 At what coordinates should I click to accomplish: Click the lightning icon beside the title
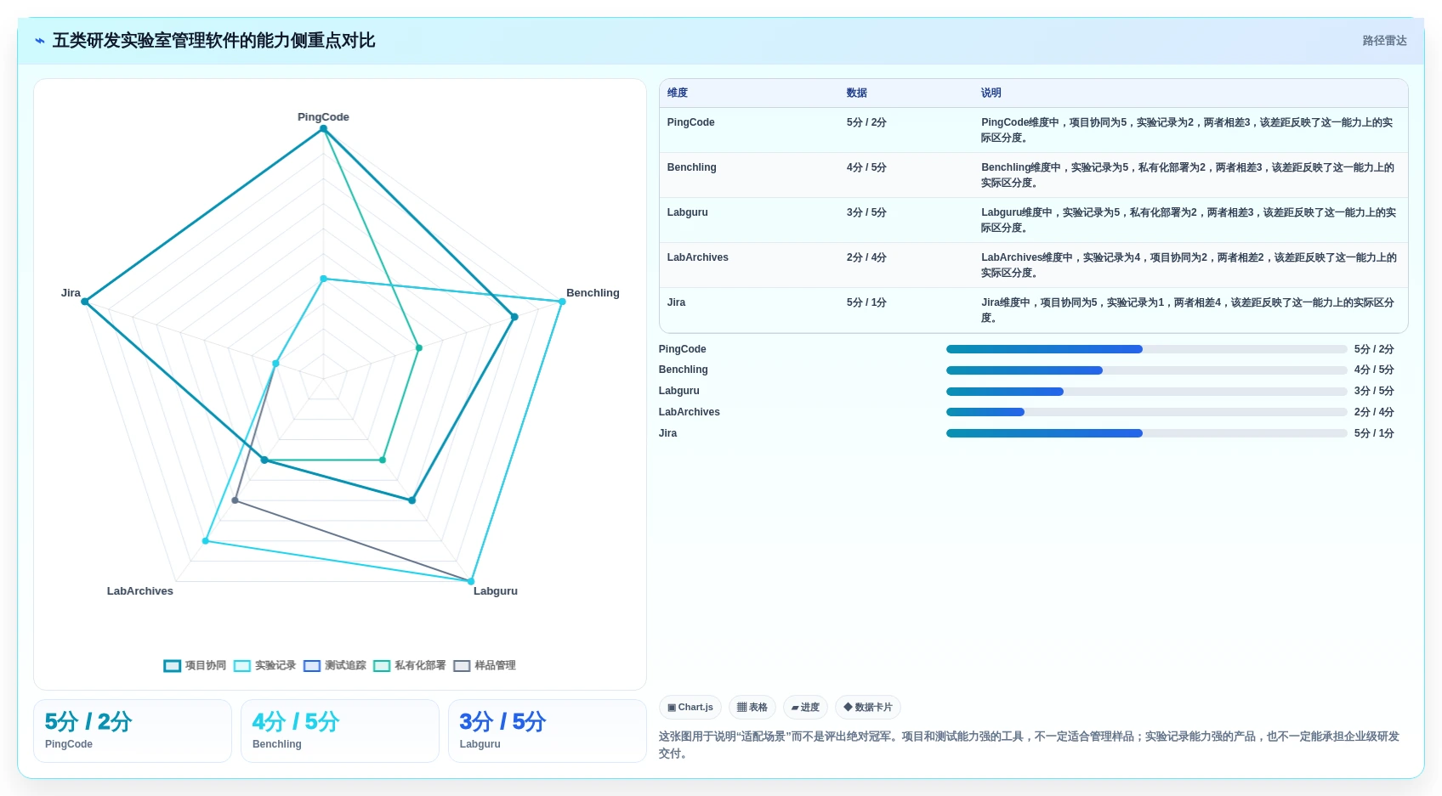pyautogui.click(x=40, y=41)
